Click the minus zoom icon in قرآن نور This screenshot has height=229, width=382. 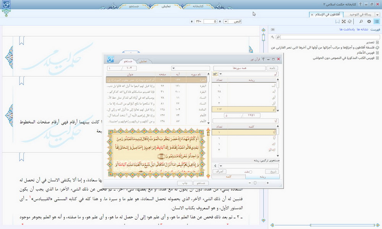click(x=249, y=183)
